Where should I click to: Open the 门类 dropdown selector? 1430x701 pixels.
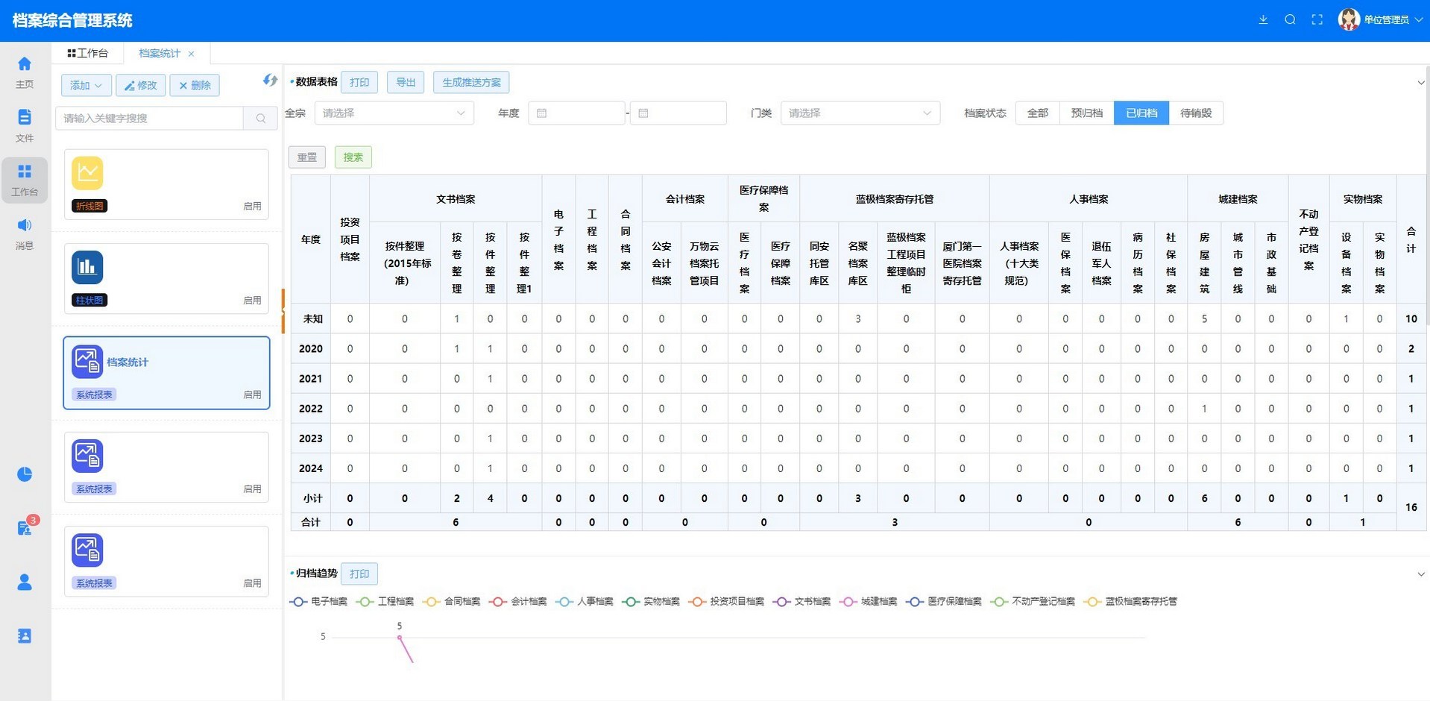(x=860, y=113)
